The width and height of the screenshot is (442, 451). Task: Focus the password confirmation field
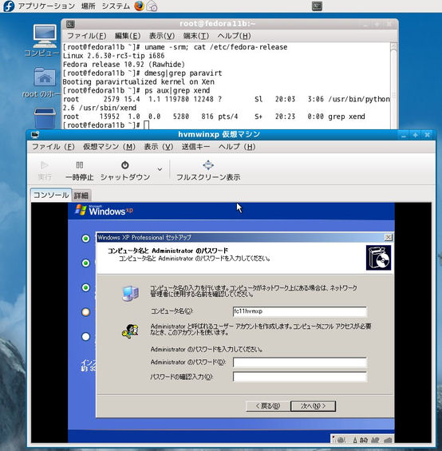[299, 377]
